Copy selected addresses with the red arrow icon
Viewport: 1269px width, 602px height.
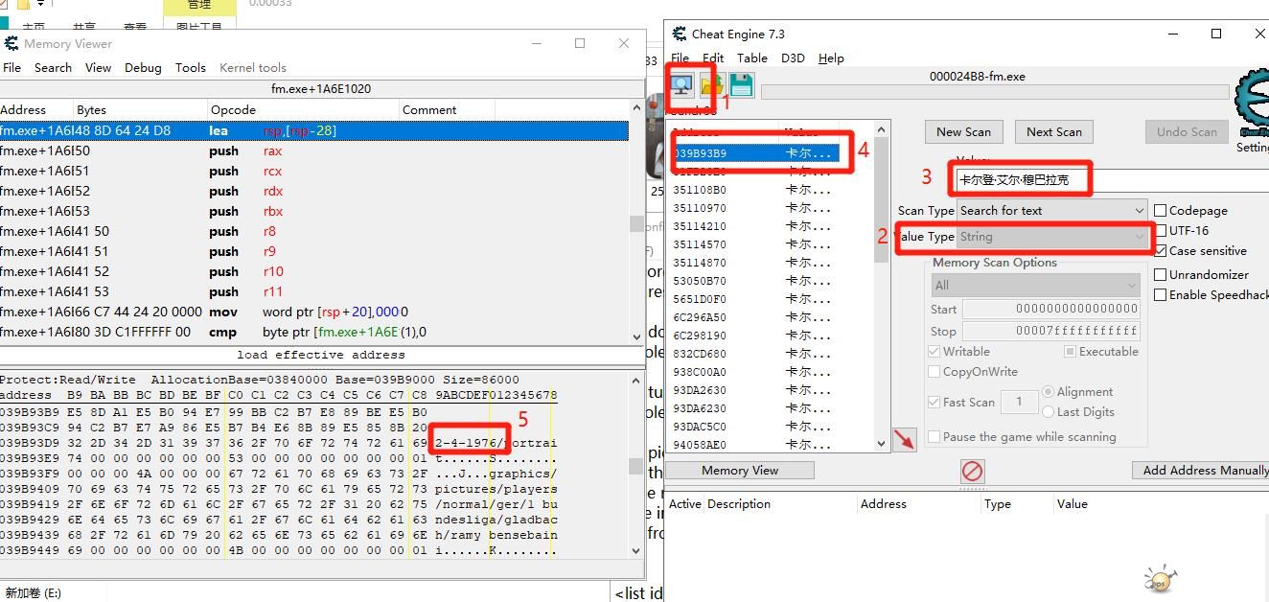coord(904,439)
